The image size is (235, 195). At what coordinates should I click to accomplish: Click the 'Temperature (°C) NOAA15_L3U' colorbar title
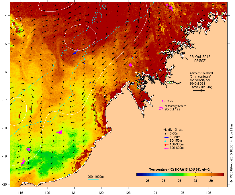click(172, 169)
